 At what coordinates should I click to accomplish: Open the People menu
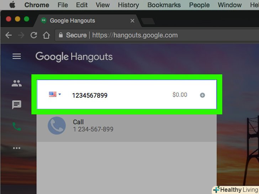point(199,5)
